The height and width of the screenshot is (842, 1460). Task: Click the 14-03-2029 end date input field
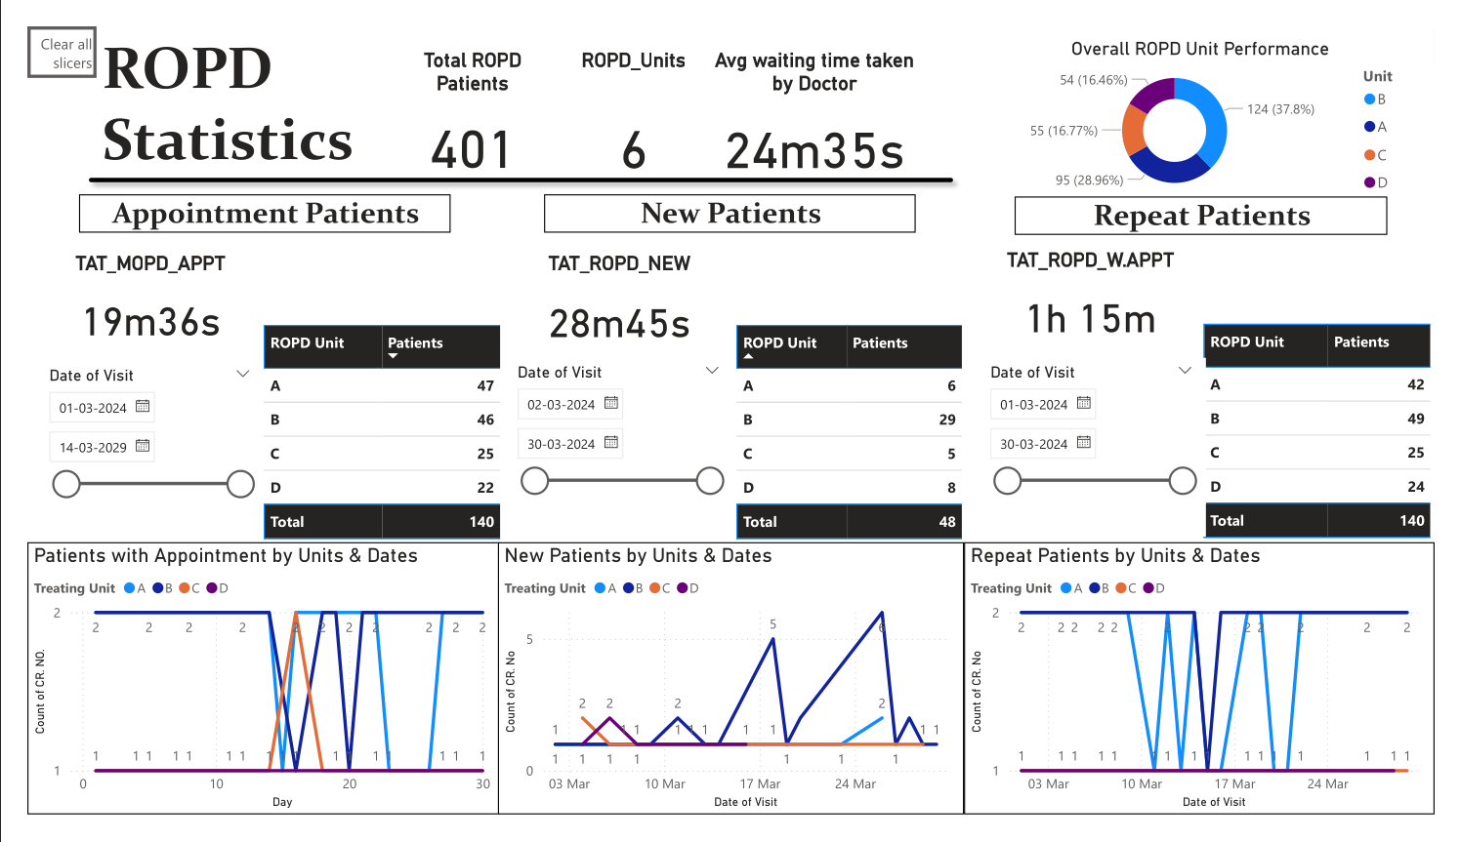tap(93, 447)
